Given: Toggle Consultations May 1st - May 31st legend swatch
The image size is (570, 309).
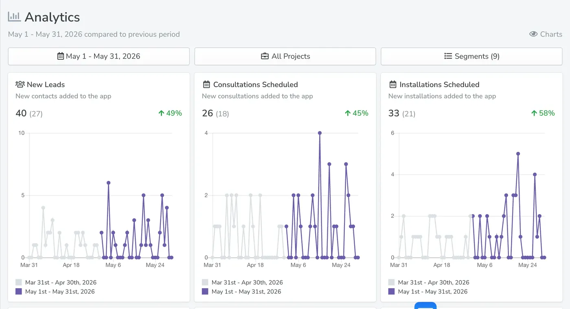Looking at the screenshot, I should coord(205,291).
